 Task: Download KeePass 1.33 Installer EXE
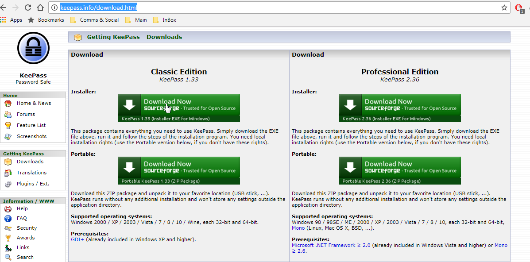179,108
